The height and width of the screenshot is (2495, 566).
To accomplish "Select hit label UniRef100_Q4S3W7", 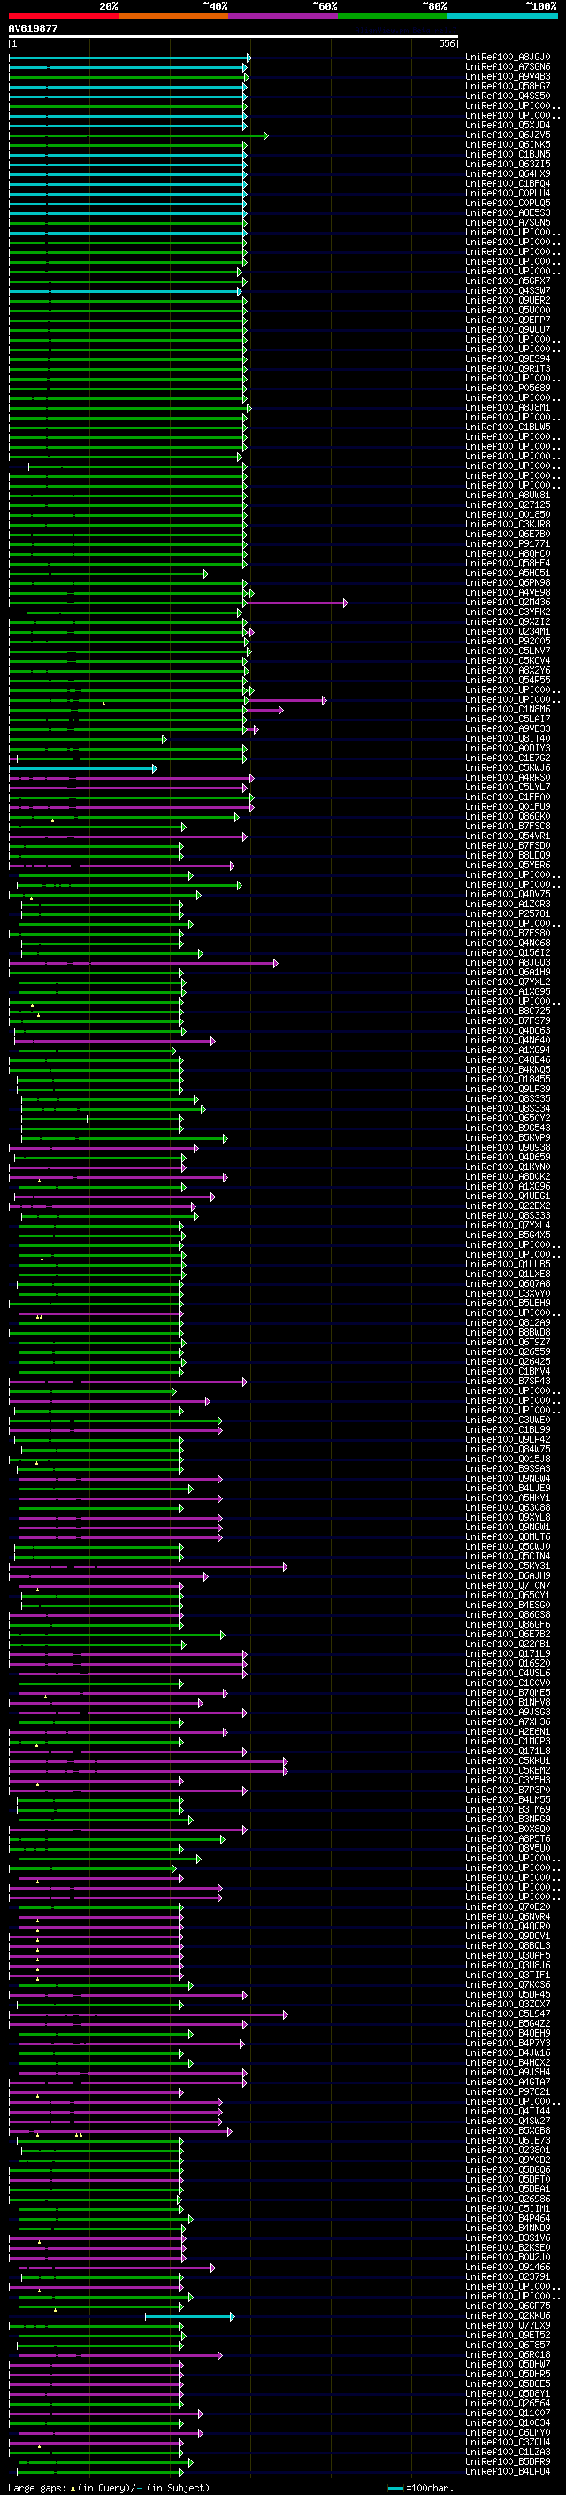I will pos(508,290).
